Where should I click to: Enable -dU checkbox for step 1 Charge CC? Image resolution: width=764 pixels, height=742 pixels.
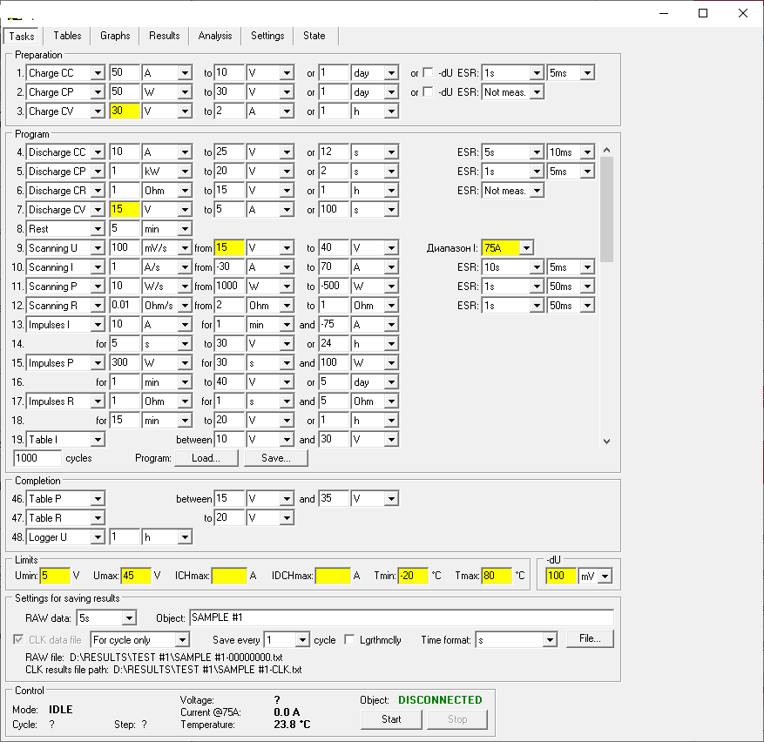tap(428, 72)
